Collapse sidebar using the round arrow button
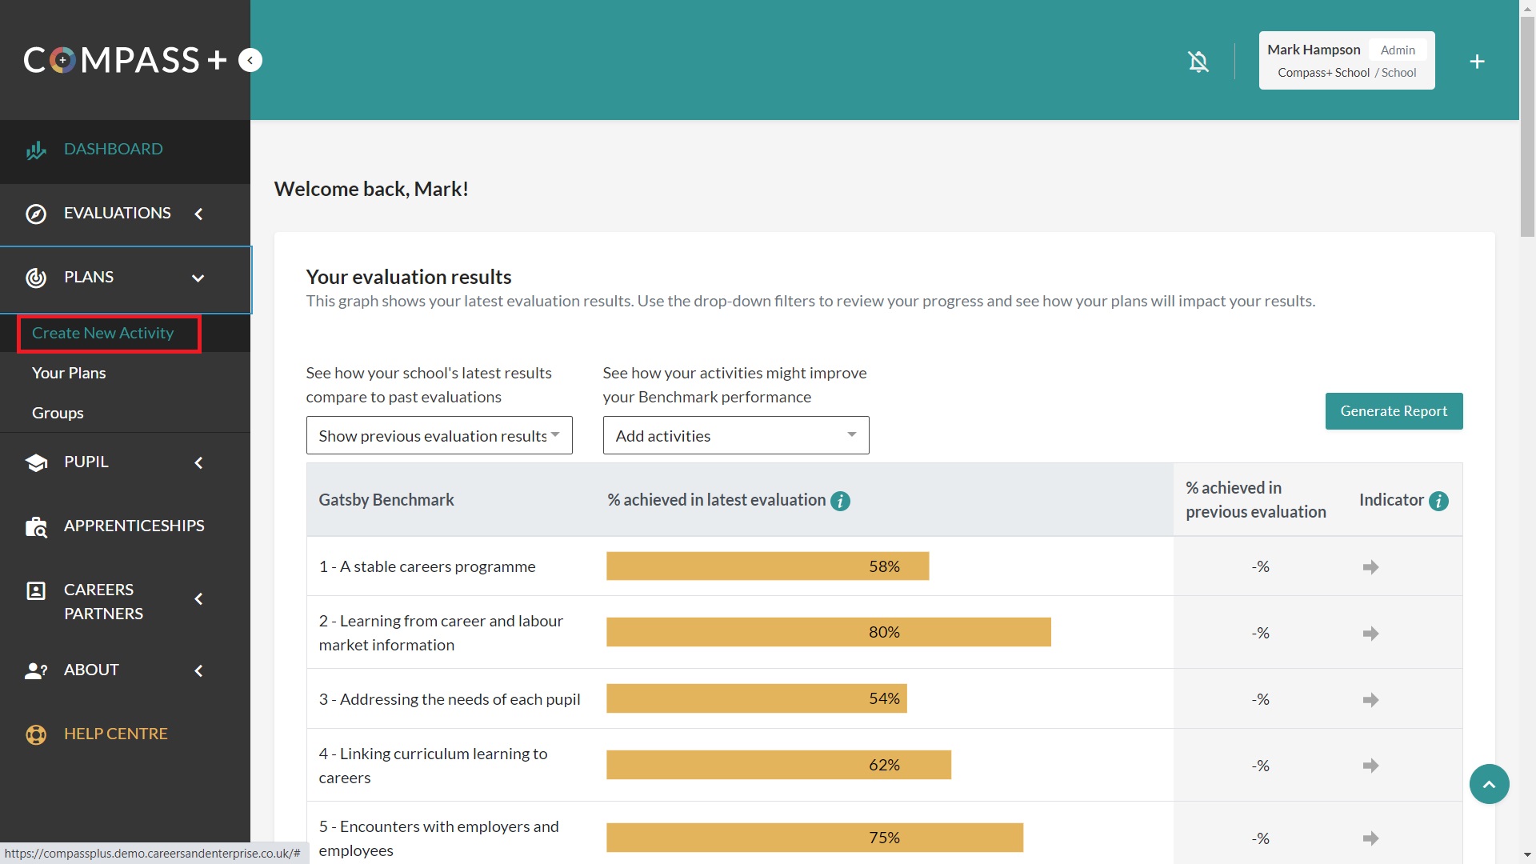Viewport: 1536px width, 864px height. 250,61
